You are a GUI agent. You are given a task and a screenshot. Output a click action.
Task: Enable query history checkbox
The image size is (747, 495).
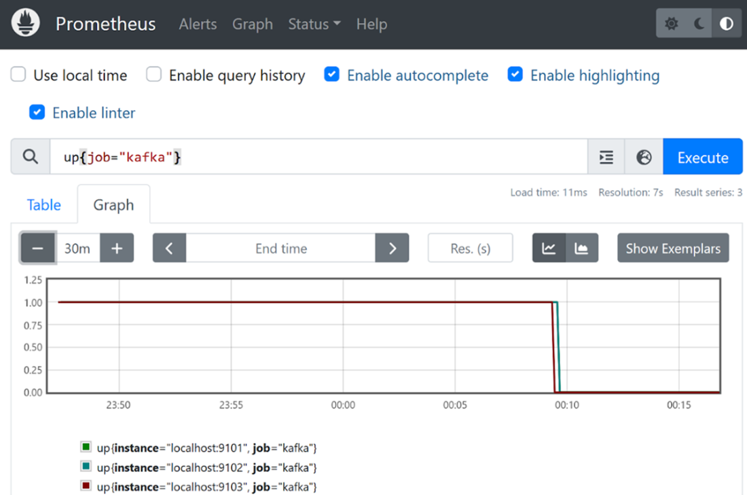tap(154, 74)
